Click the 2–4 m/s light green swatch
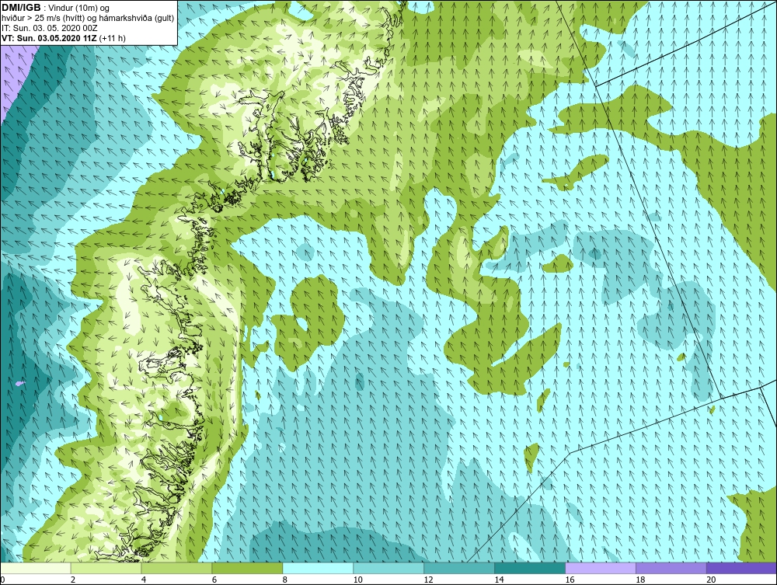 [x=106, y=568]
